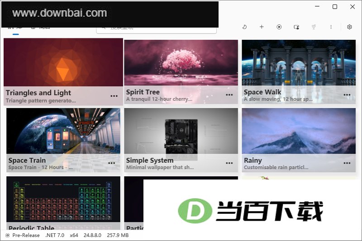Toggle the dark theme moon icon
Image resolution: width=362 pixels, height=241 pixels.
pyautogui.click(x=244, y=27)
